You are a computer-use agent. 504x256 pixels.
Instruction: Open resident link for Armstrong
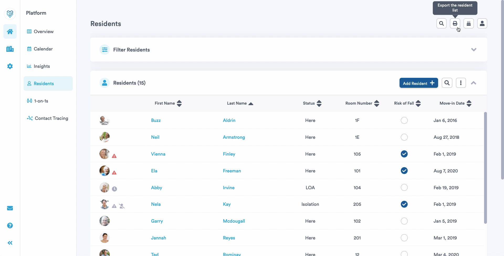tap(234, 137)
